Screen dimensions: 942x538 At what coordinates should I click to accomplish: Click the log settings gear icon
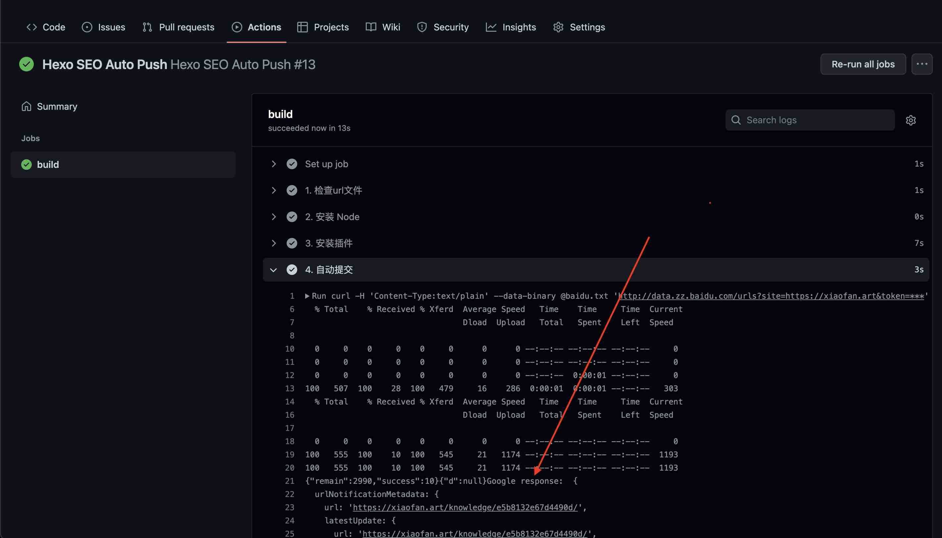(x=911, y=120)
